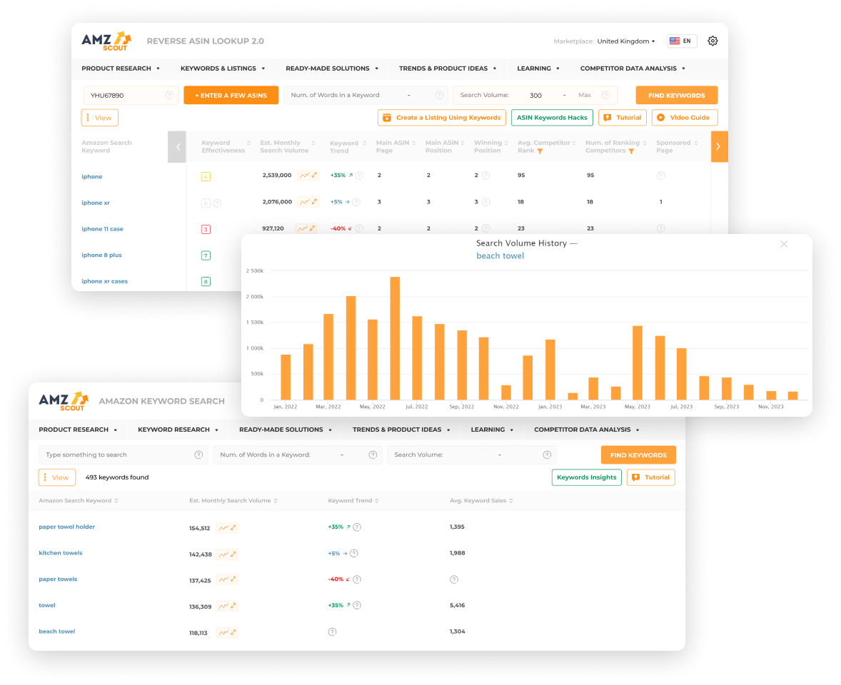Click the Enter a Few ASINs button

click(231, 96)
